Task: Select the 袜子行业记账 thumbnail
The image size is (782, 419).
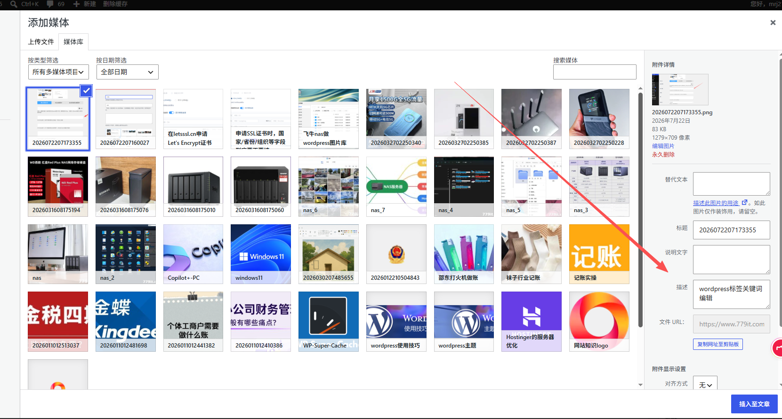Action: point(532,254)
